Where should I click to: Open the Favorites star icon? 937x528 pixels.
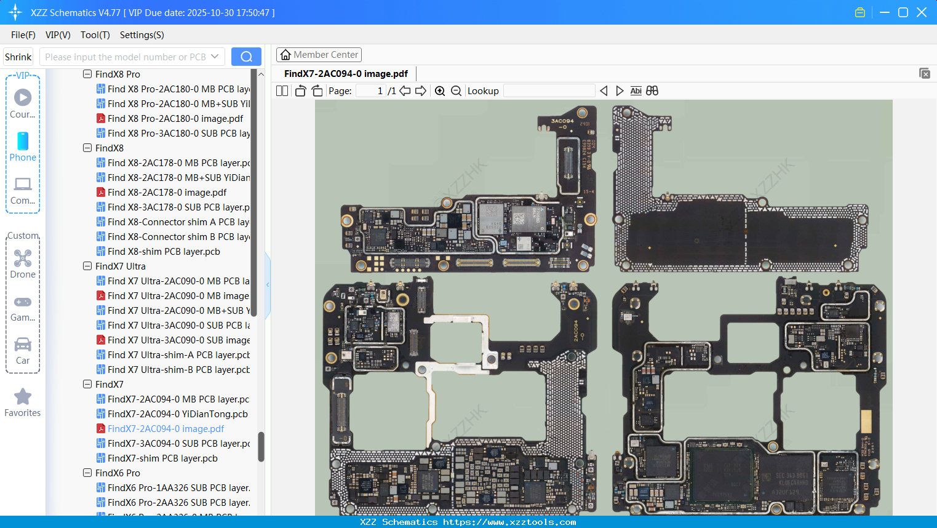tap(23, 402)
